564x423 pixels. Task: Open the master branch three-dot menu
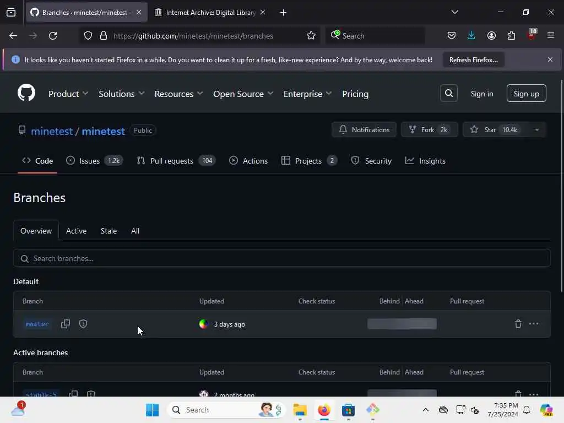click(x=534, y=324)
